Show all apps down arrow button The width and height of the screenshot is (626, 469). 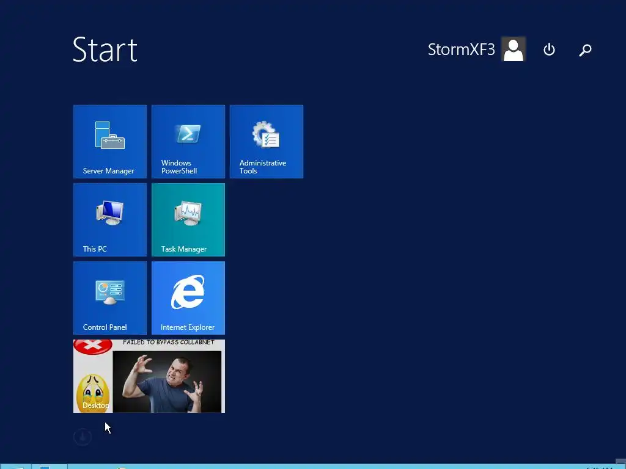point(83,437)
